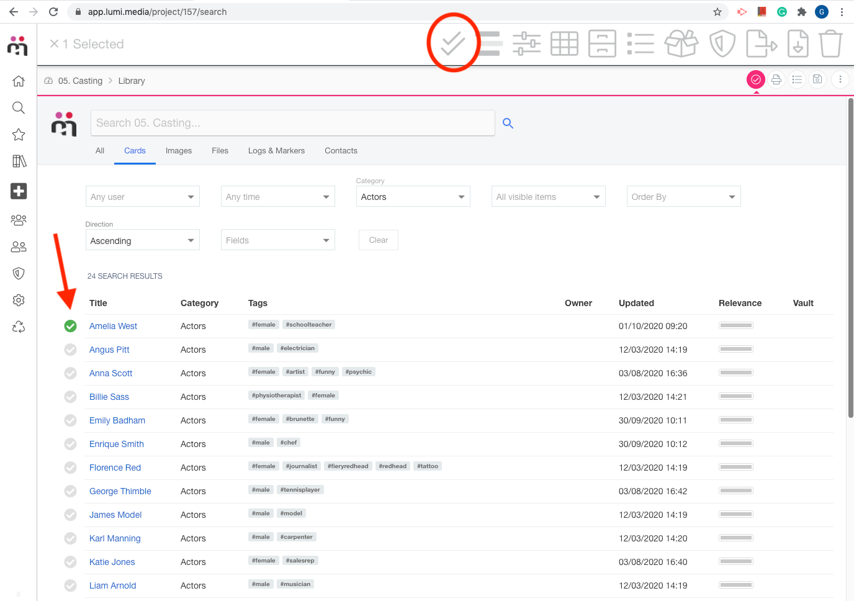Screen dimensions: 854x601
Task: Open settings gear in left sidebar
Action: [19, 300]
